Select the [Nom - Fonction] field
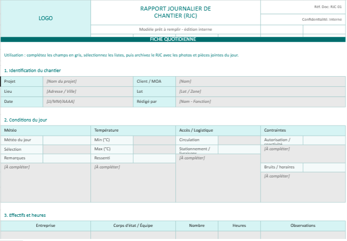The image size is (347, 241). [x=260, y=102]
